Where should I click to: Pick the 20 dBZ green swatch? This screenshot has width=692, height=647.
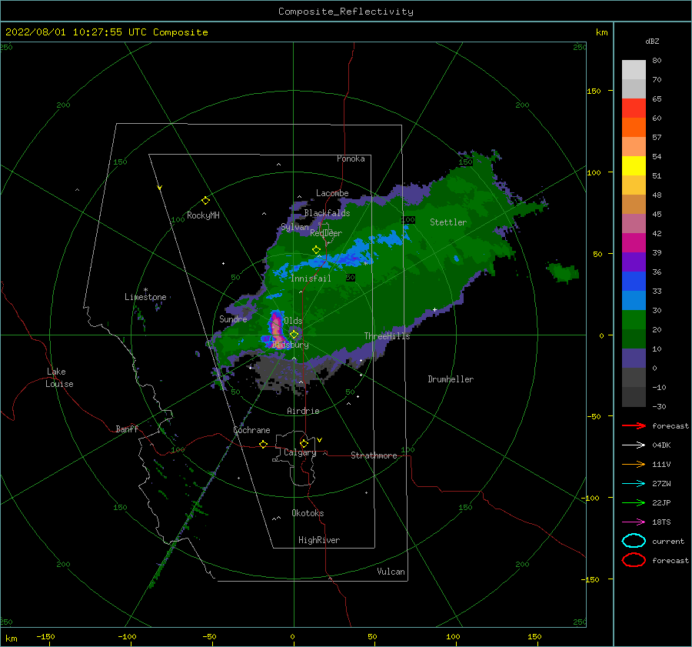coord(634,320)
